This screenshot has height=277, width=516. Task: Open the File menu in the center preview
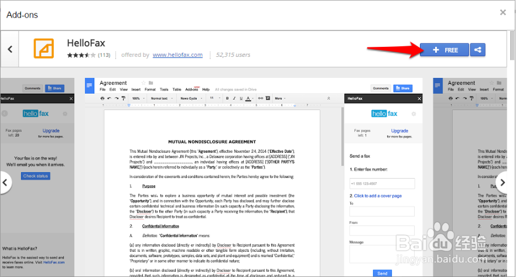[x=102, y=90]
